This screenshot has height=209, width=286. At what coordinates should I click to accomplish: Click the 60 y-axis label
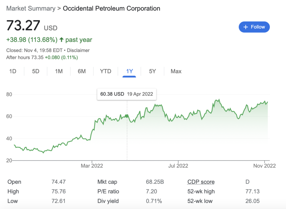pyautogui.click(x=9, y=116)
